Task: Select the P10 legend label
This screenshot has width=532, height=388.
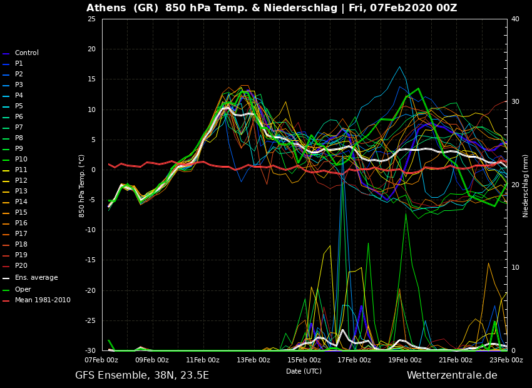Action: click(21, 159)
